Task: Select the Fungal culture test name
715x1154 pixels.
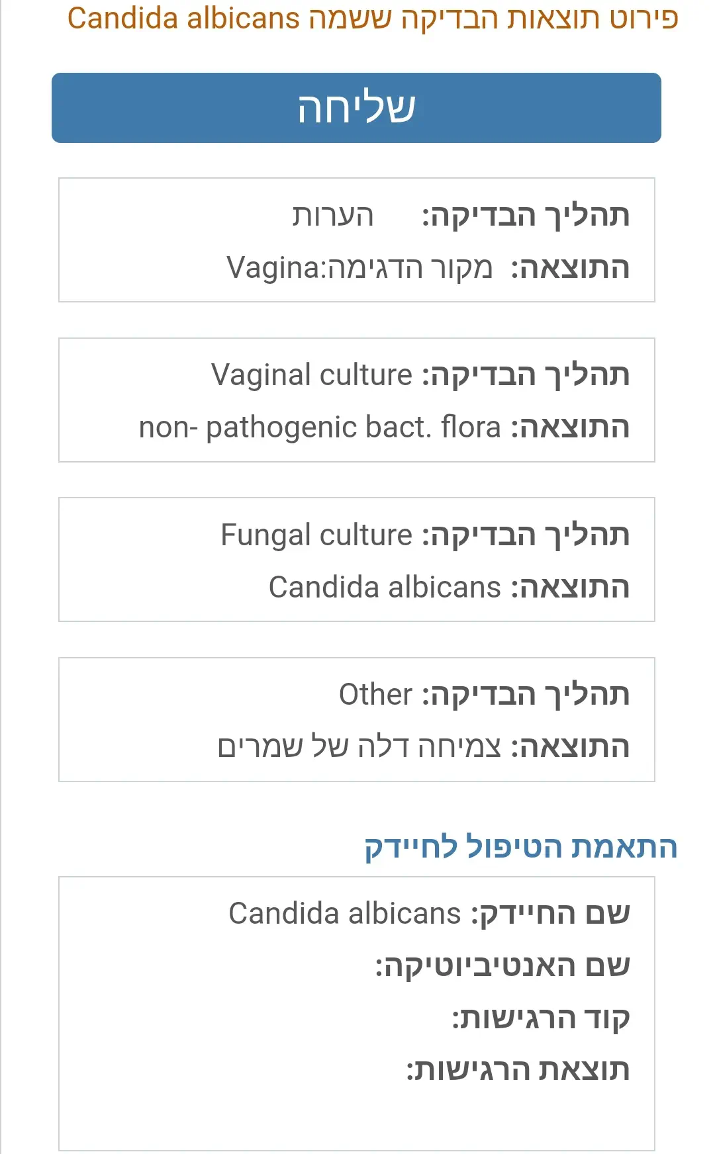Action: (x=316, y=535)
